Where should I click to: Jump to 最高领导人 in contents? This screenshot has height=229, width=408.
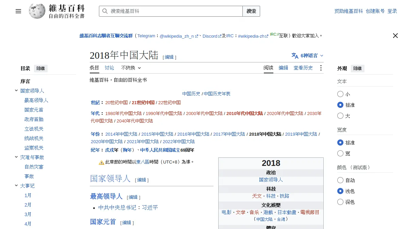pyautogui.click(x=36, y=100)
